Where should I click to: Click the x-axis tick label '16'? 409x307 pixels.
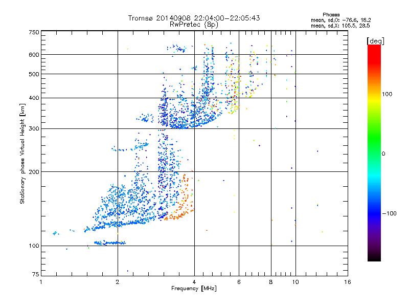point(348,282)
